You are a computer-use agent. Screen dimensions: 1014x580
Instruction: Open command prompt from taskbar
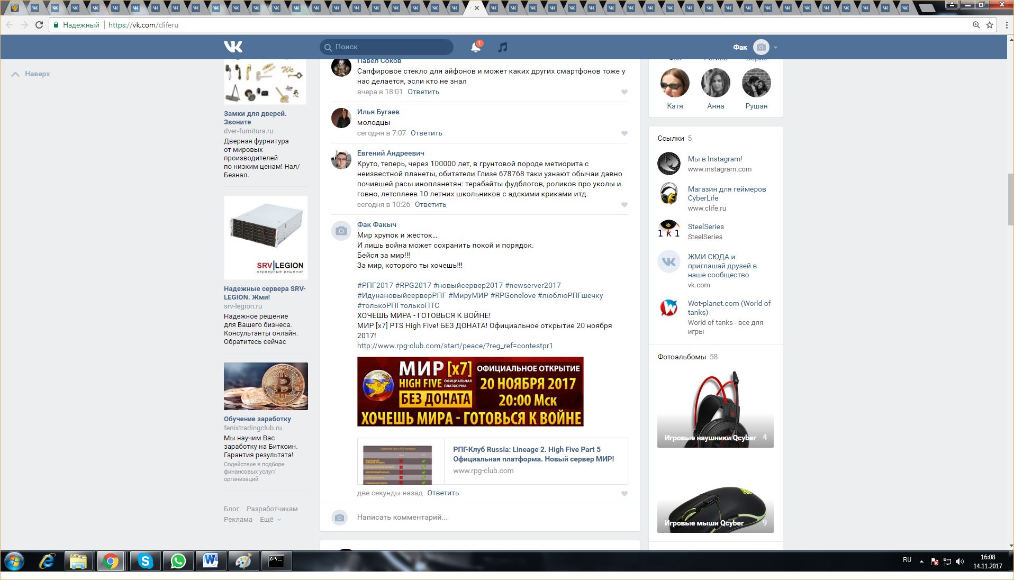pos(276,561)
